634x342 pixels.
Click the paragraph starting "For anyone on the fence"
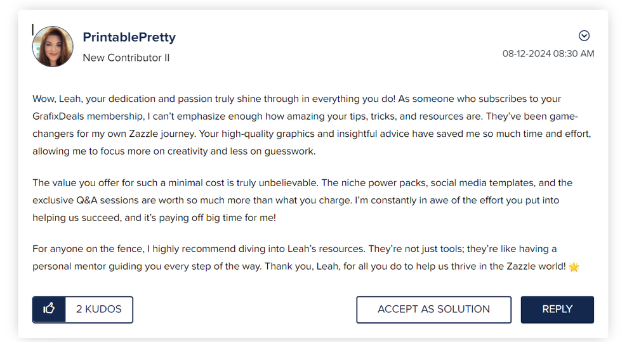tap(297, 257)
